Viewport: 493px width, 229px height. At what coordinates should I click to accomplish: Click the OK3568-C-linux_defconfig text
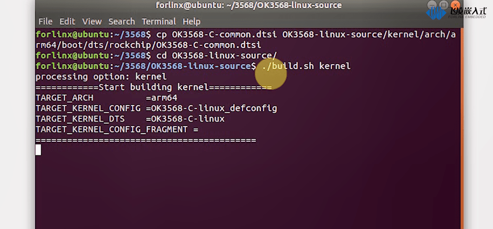click(x=214, y=108)
